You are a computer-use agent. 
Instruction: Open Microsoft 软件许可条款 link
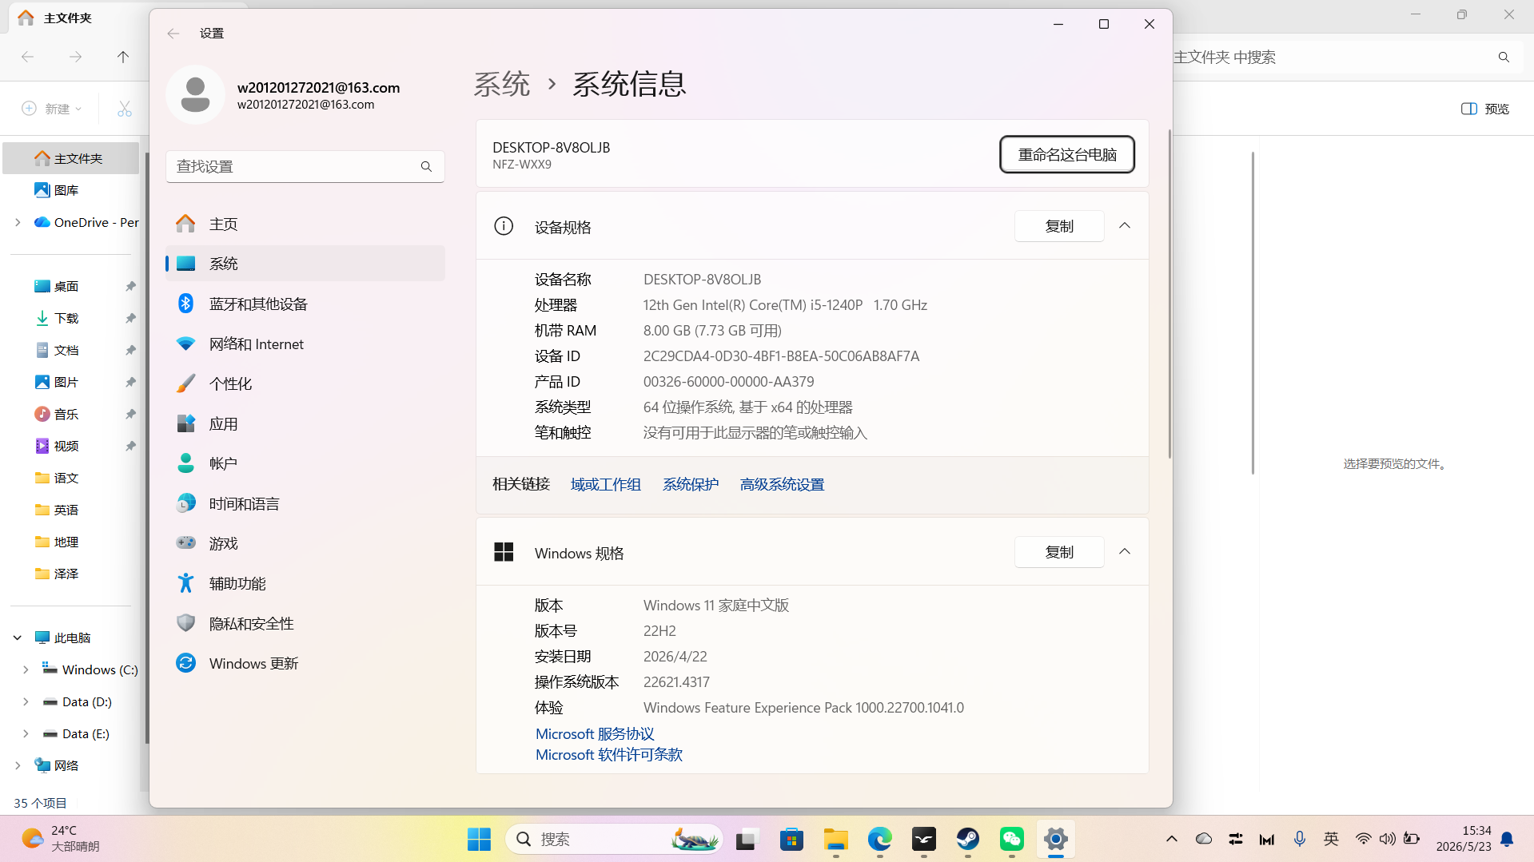click(x=608, y=754)
